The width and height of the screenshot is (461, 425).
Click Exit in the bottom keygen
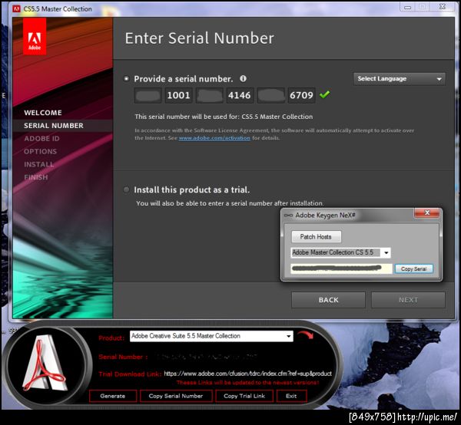[x=291, y=396]
